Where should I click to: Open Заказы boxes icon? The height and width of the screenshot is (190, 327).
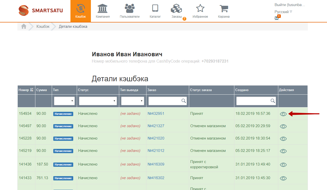point(176,9)
